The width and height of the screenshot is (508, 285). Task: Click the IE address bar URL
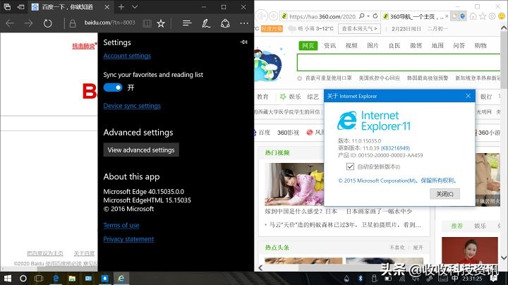(322, 16)
